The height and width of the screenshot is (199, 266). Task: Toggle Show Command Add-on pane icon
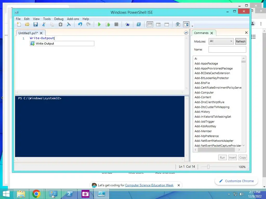[186, 24]
